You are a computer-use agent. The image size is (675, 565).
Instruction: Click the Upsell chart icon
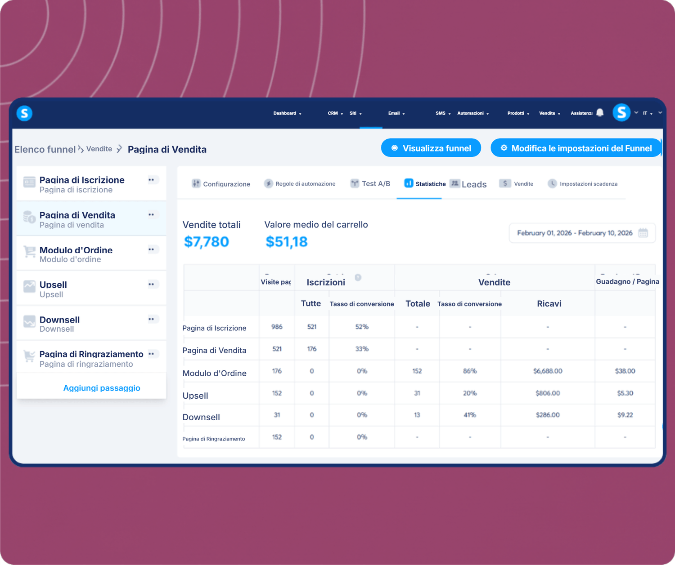29,286
